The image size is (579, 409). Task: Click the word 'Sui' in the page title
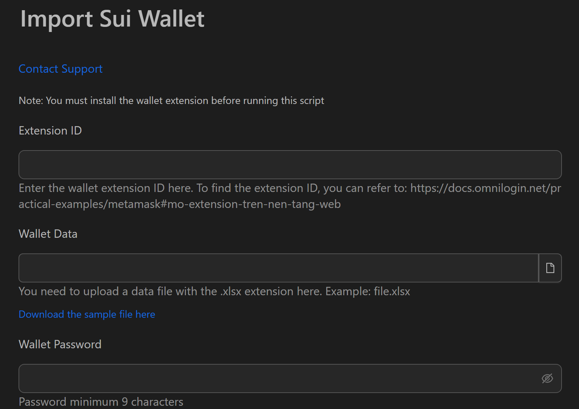[x=115, y=19]
